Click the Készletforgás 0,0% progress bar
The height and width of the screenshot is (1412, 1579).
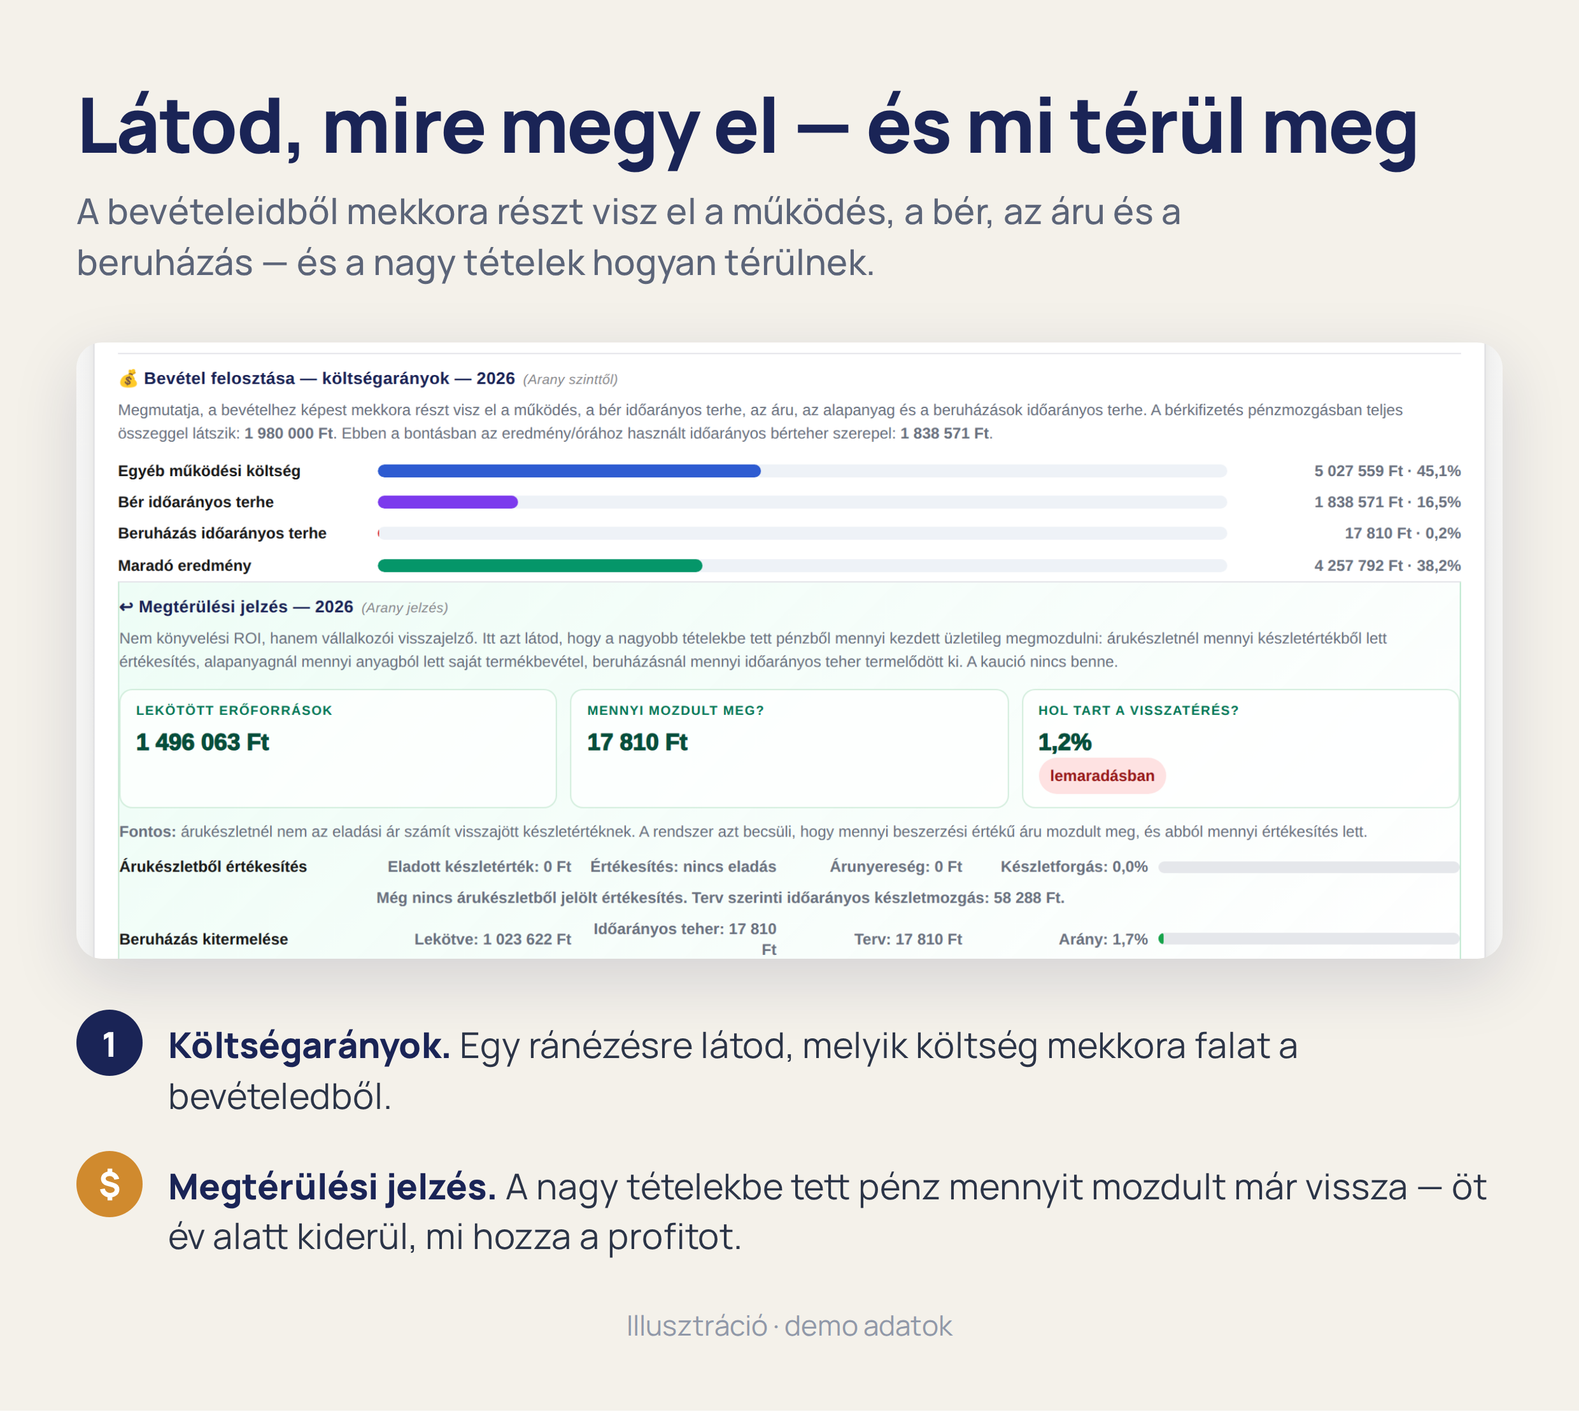pos(1309,867)
